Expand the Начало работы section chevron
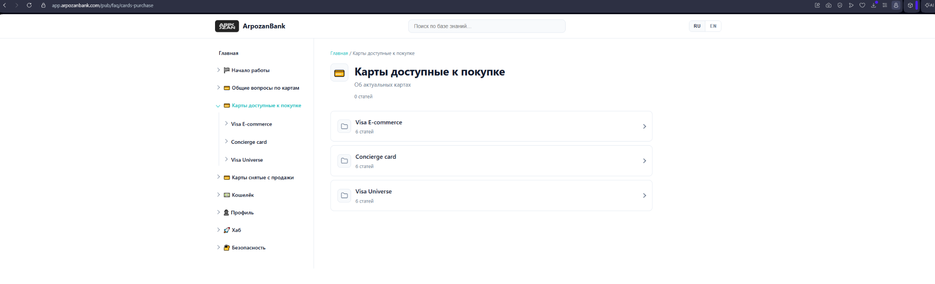Screen dimensions: 935x284 218,70
